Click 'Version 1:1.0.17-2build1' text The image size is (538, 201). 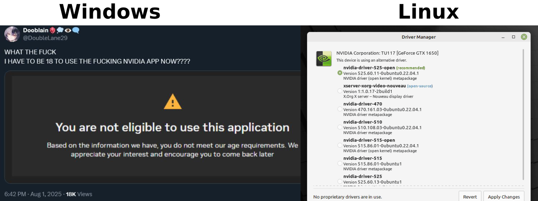point(368,92)
